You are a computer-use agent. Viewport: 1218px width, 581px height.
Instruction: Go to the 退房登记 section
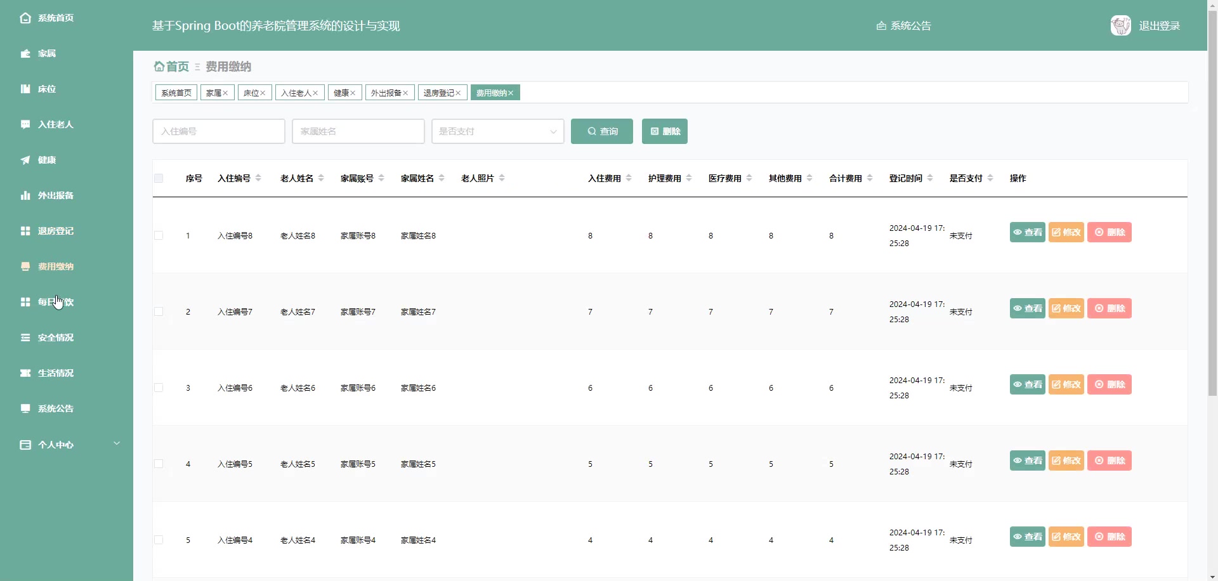click(x=54, y=231)
